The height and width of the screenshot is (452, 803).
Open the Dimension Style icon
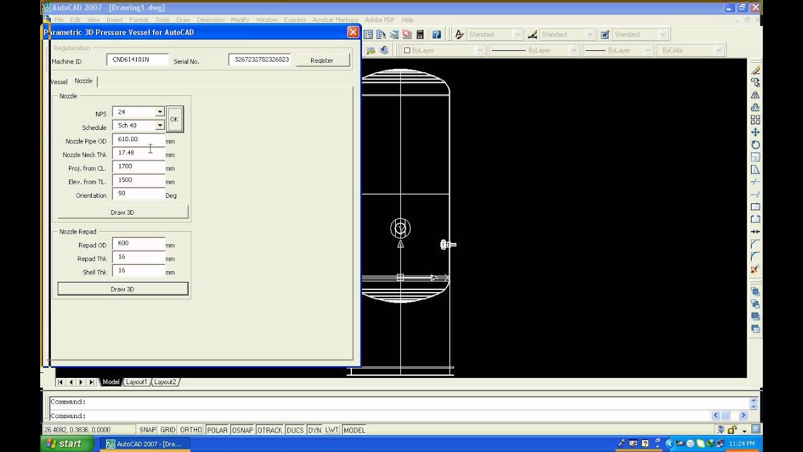[533, 35]
